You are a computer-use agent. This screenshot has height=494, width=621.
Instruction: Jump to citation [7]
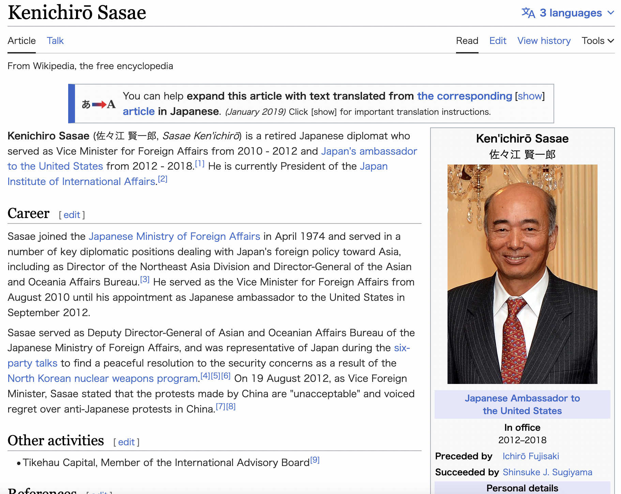pyautogui.click(x=221, y=406)
